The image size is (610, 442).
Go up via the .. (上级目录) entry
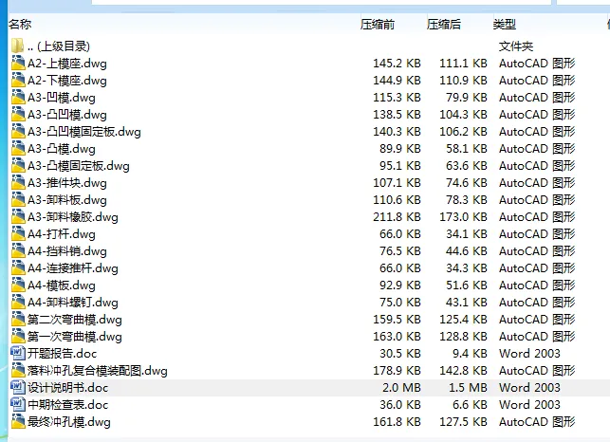(59, 46)
